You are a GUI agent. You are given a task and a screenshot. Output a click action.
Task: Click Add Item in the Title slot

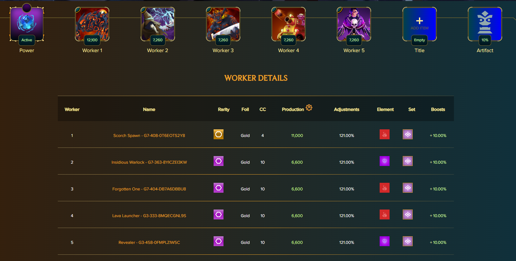tap(420, 24)
